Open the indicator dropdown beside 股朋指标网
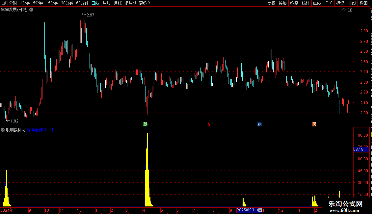372x214 pixels. click(3, 130)
